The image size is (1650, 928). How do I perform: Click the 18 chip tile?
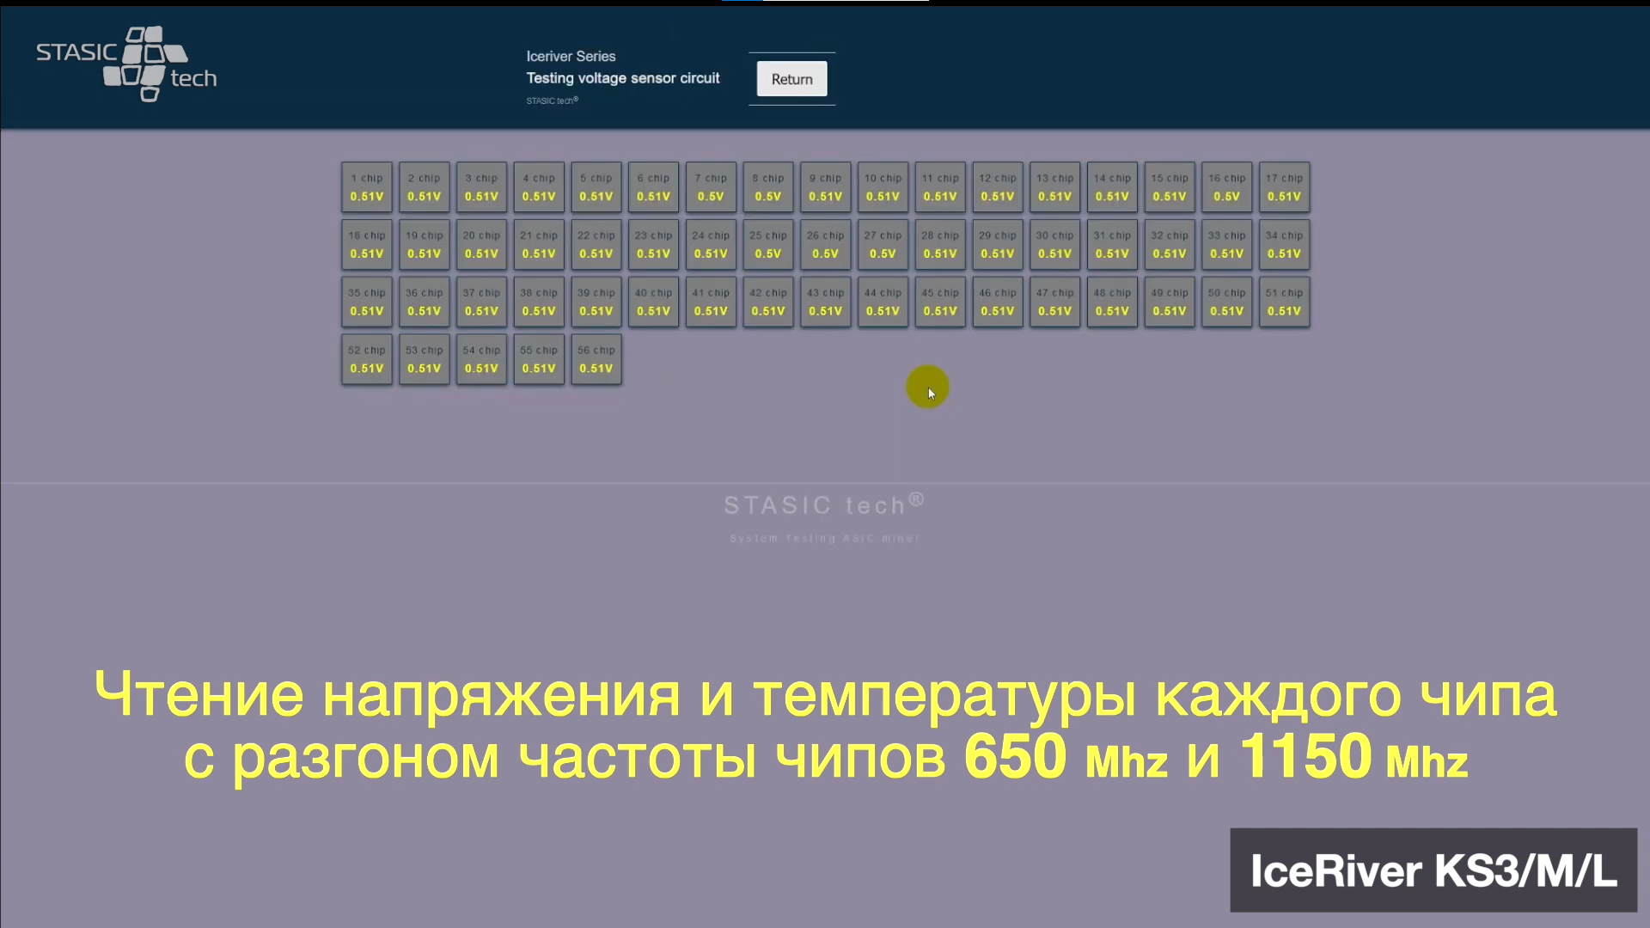(367, 245)
